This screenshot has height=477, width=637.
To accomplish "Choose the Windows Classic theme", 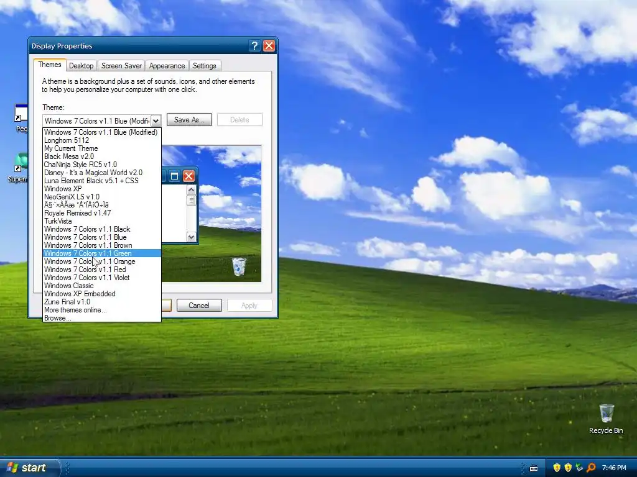I will (102, 286).
